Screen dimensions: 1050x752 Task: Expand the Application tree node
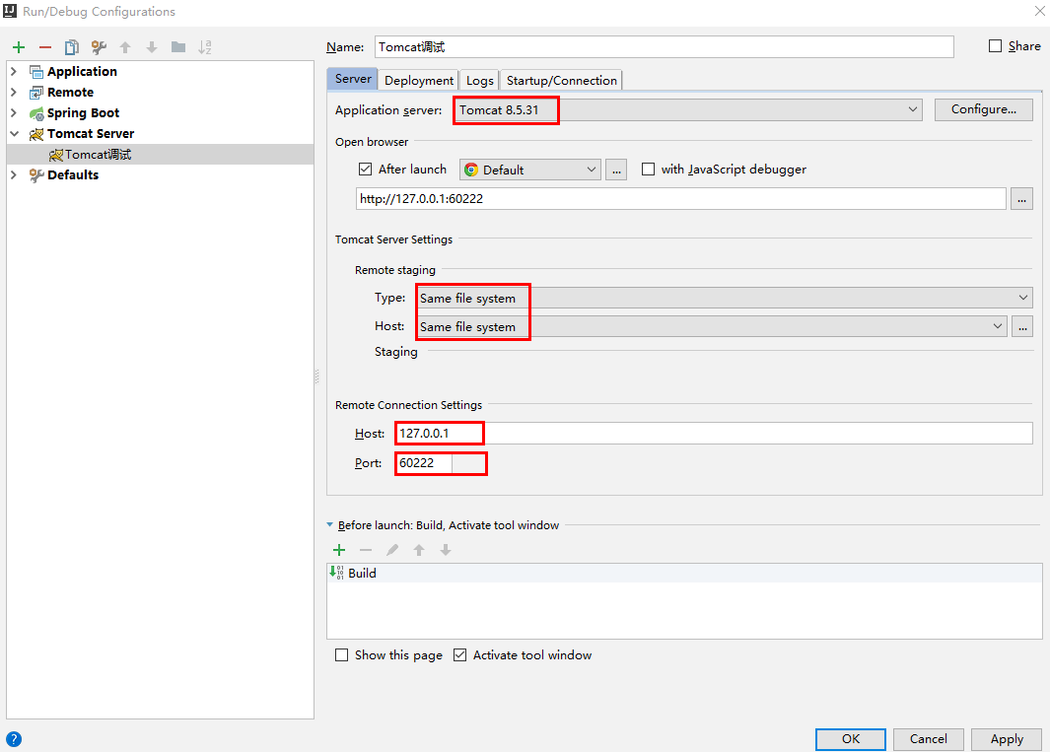[x=14, y=71]
